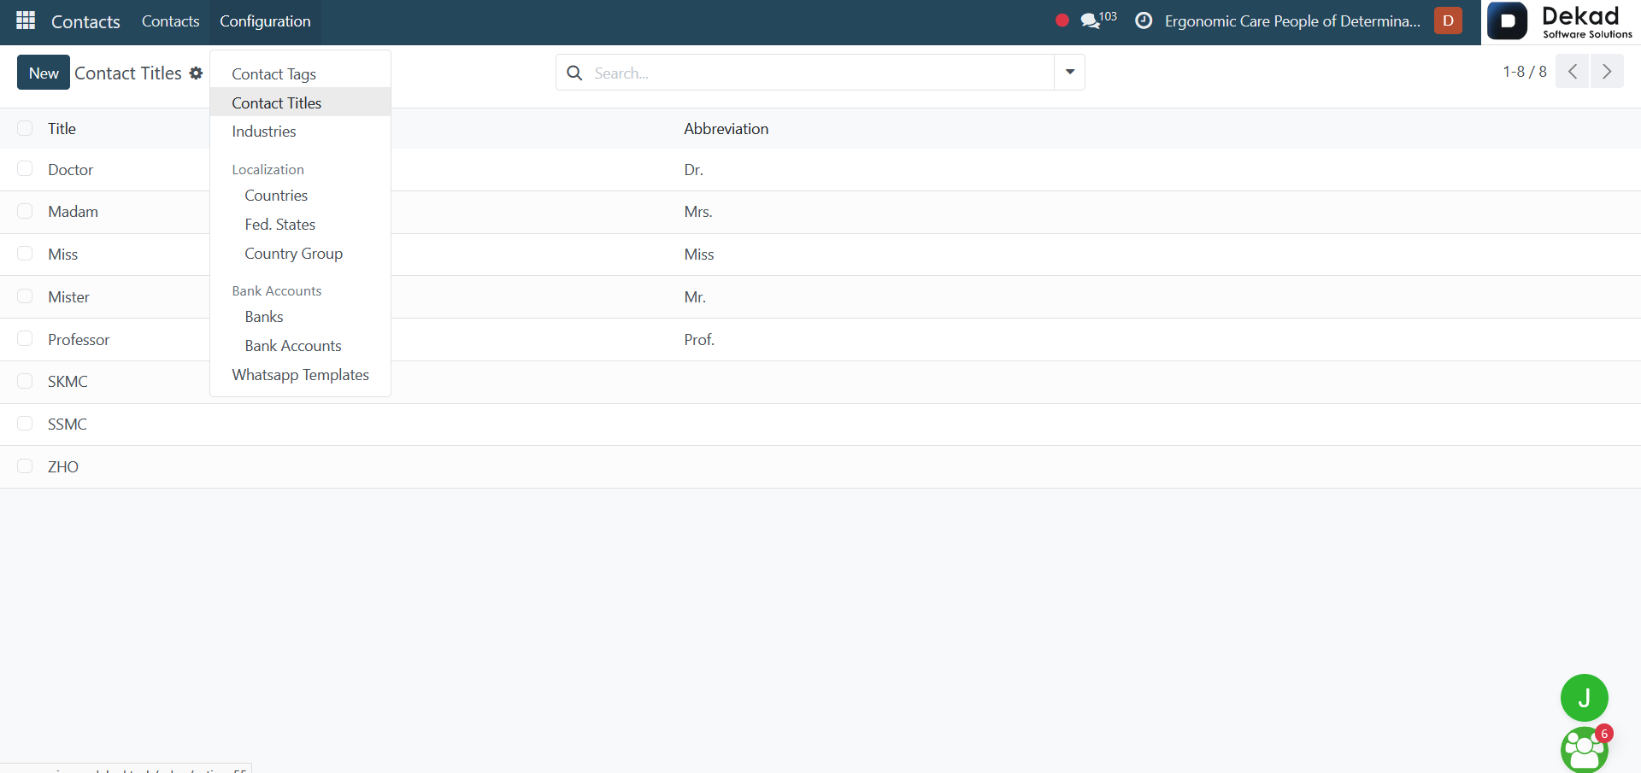Check the SKMC row checkbox

pos(25,381)
